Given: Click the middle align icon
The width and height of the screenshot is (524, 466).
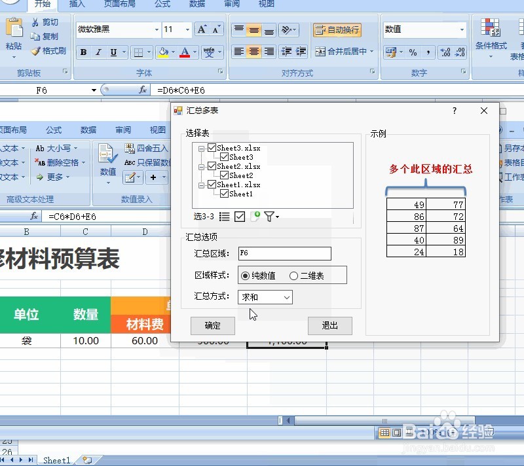Looking at the screenshot, I should [x=254, y=29].
